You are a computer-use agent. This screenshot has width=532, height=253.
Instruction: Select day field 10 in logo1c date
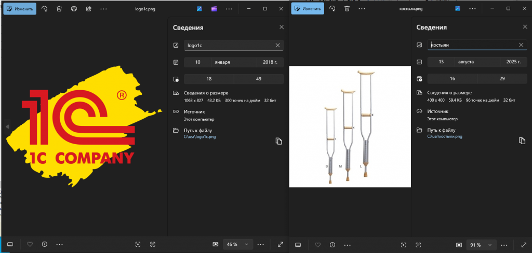tap(198, 62)
